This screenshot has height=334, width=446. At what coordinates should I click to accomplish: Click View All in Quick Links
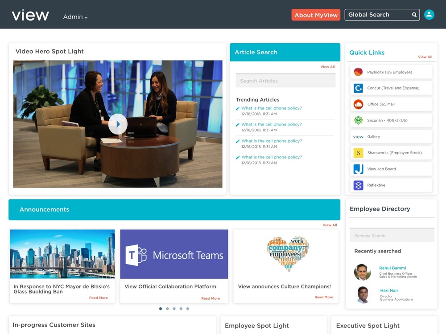[425, 57]
